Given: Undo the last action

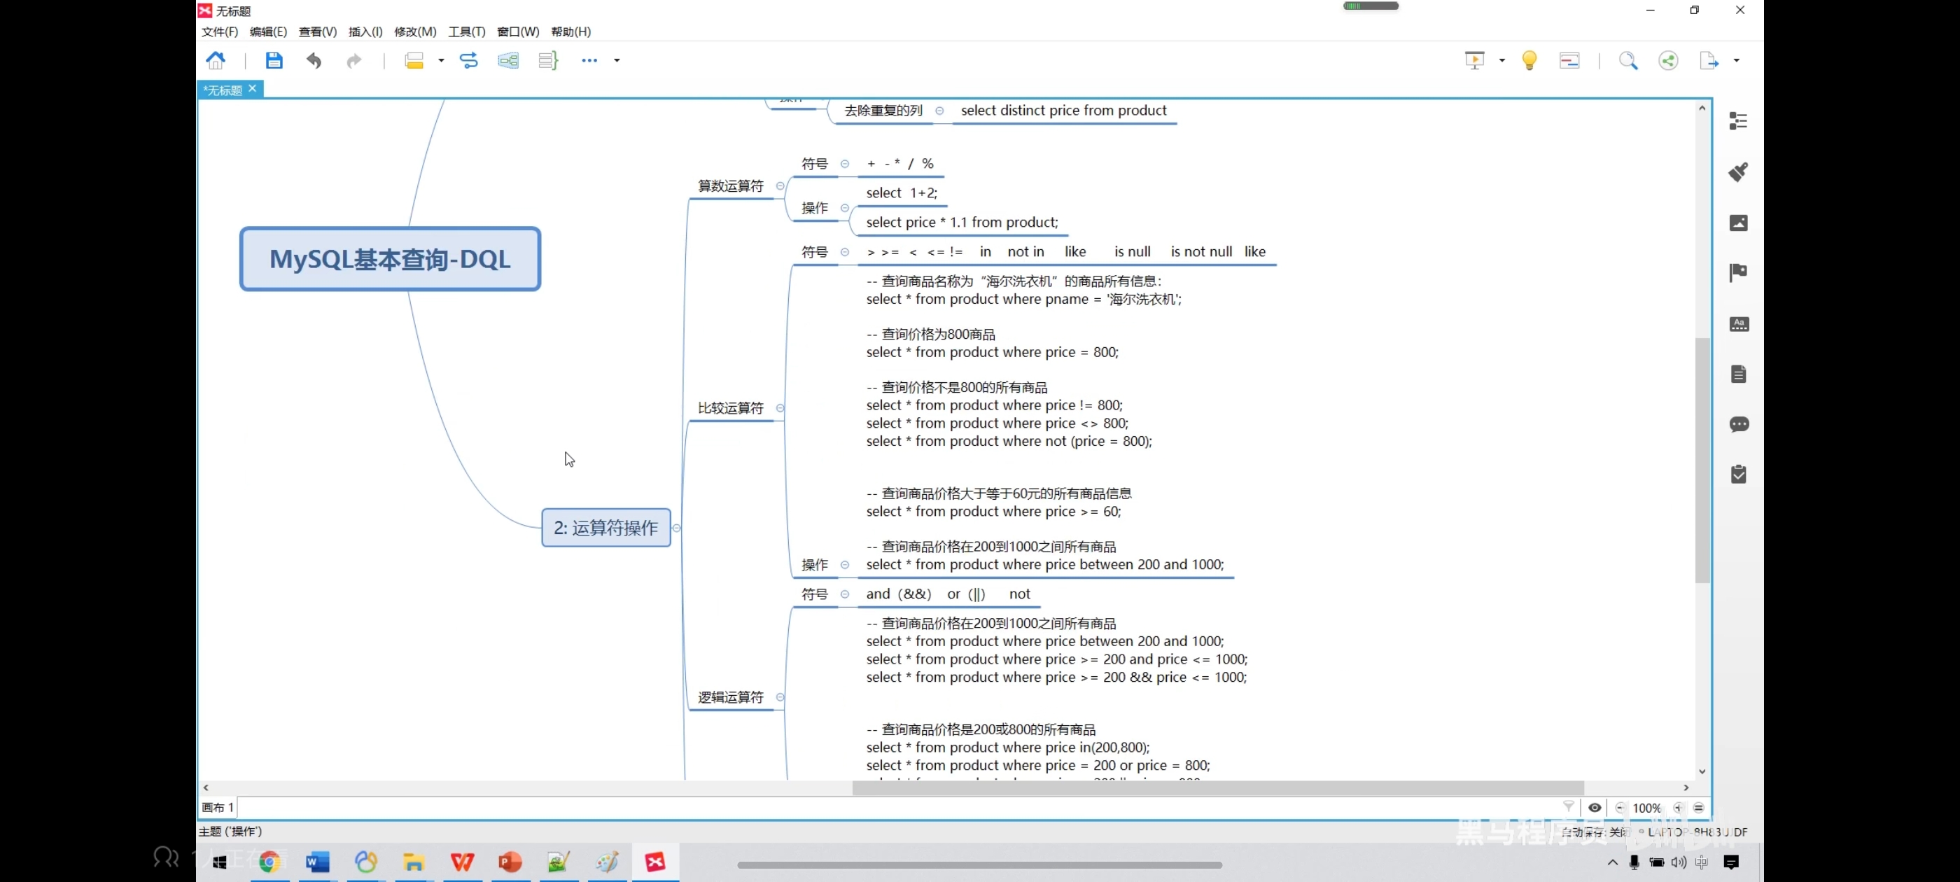Looking at the screenshot, I should (314, 60).
